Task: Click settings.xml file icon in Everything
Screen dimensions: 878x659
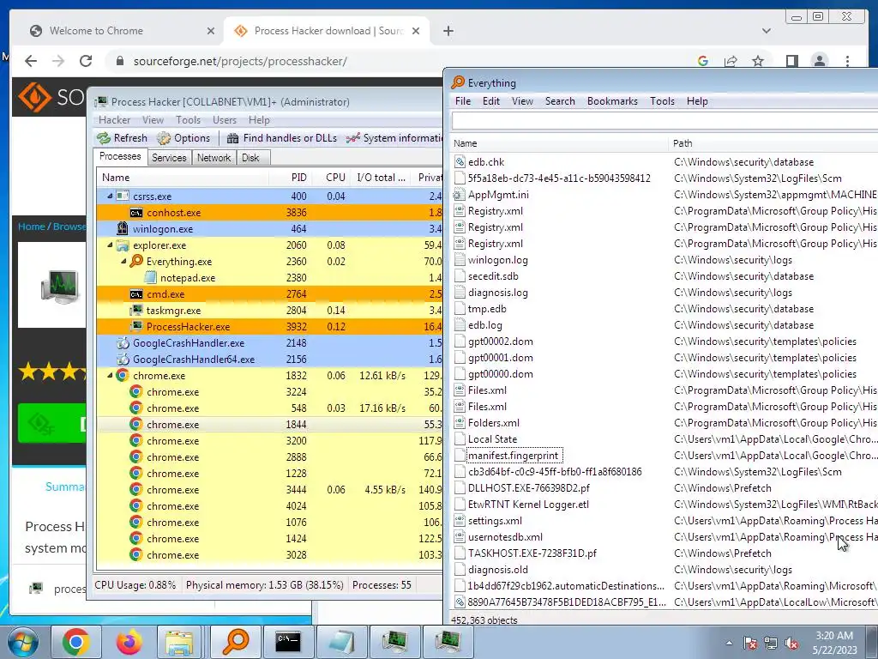Action: point(460,521)
